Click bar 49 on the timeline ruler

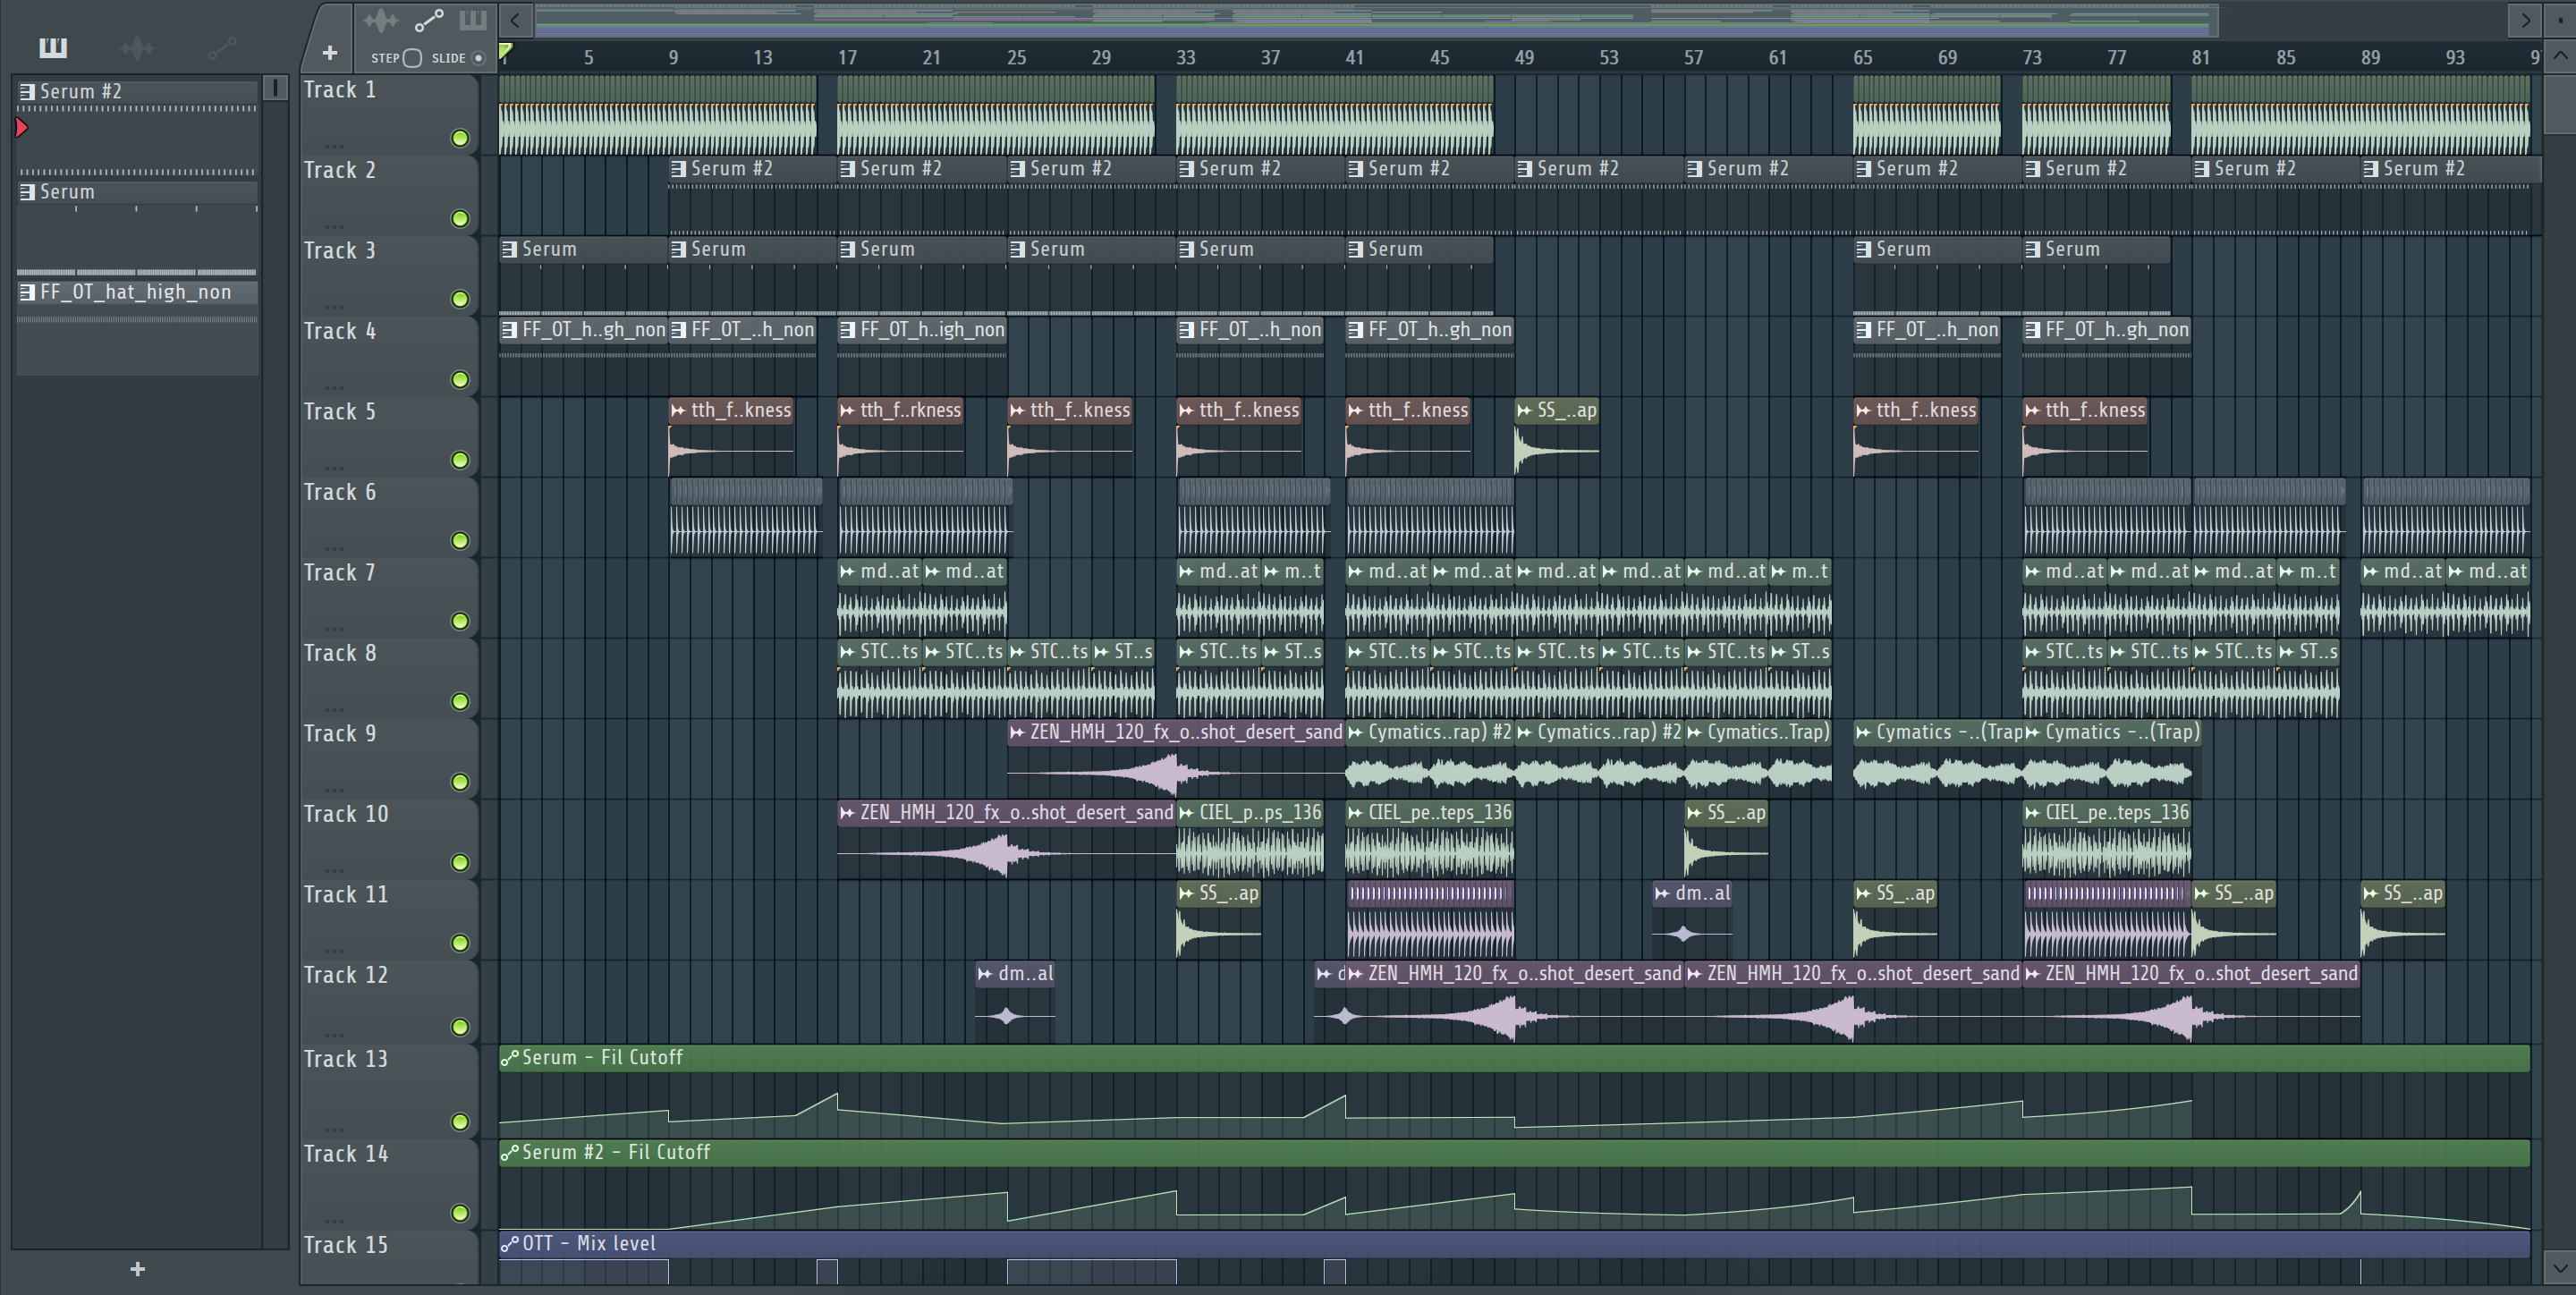[x=1524, y=58]
